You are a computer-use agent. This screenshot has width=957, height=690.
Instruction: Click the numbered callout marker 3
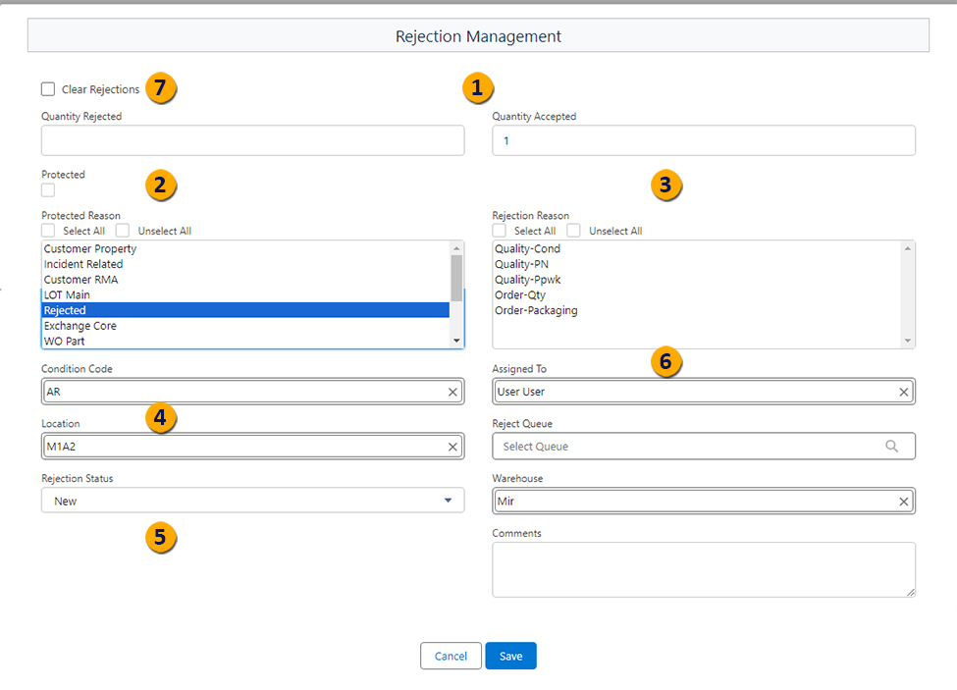click(x=666, y=184)
